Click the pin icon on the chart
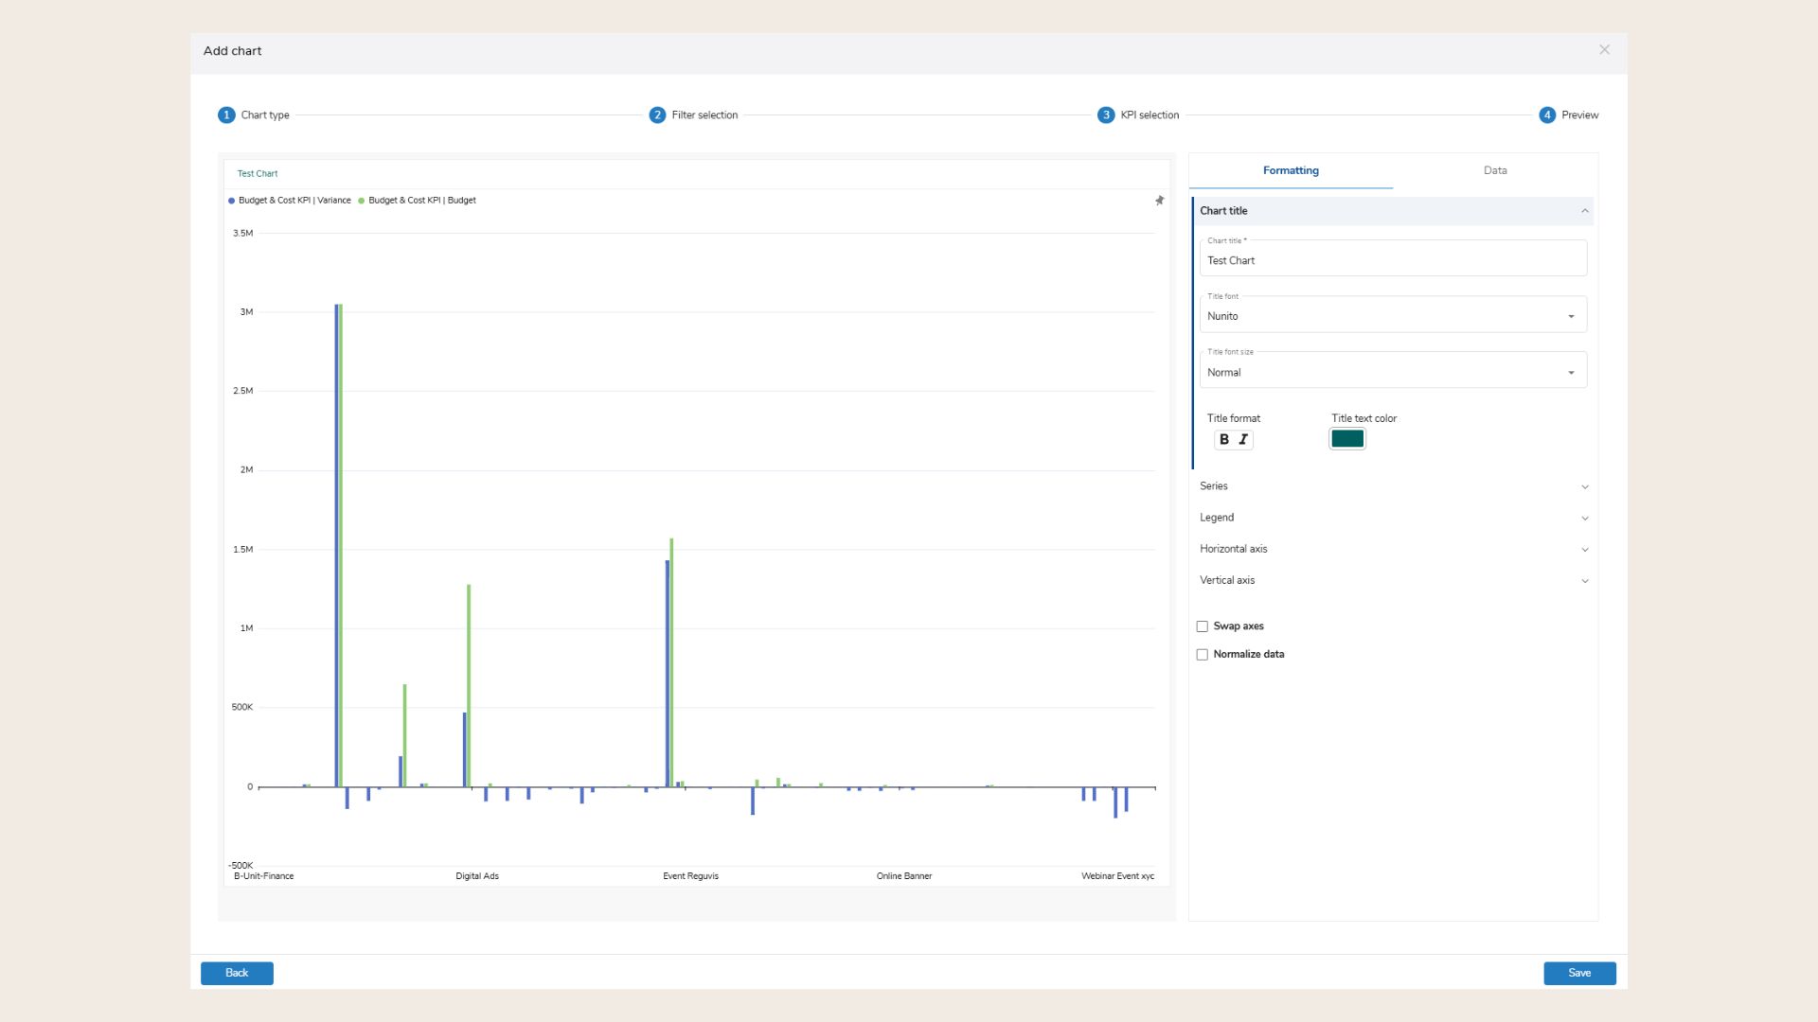The width and height of the screenshot is (1818, 1022). point(1159,201)
